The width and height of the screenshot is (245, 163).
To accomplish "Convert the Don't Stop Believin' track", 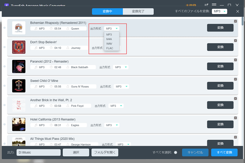I will (220, 47).
